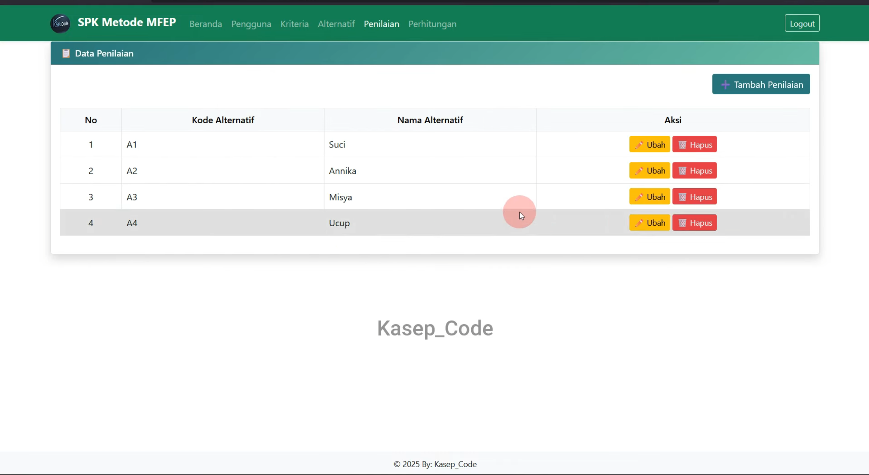Select the A4 code cell
This screenshot has height=475, width=869.
(x=223, y=223)
